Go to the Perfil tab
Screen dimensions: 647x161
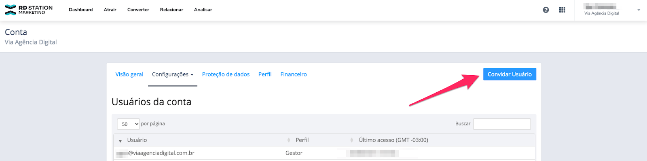(265, 74)
